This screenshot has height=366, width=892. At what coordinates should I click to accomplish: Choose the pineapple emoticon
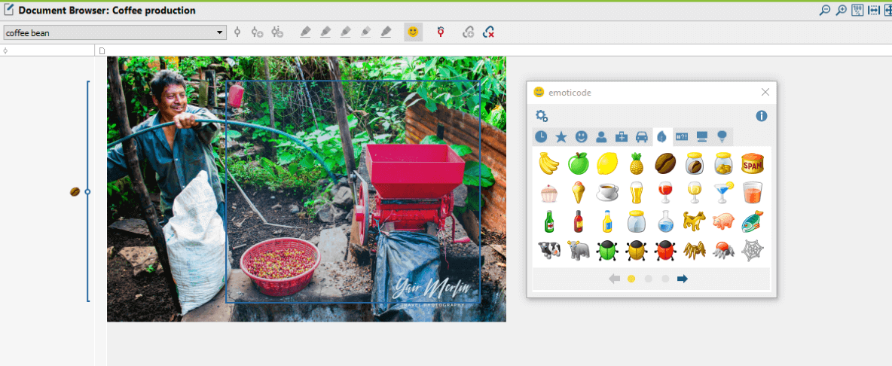pyautogui.click(x=636, y=163)
